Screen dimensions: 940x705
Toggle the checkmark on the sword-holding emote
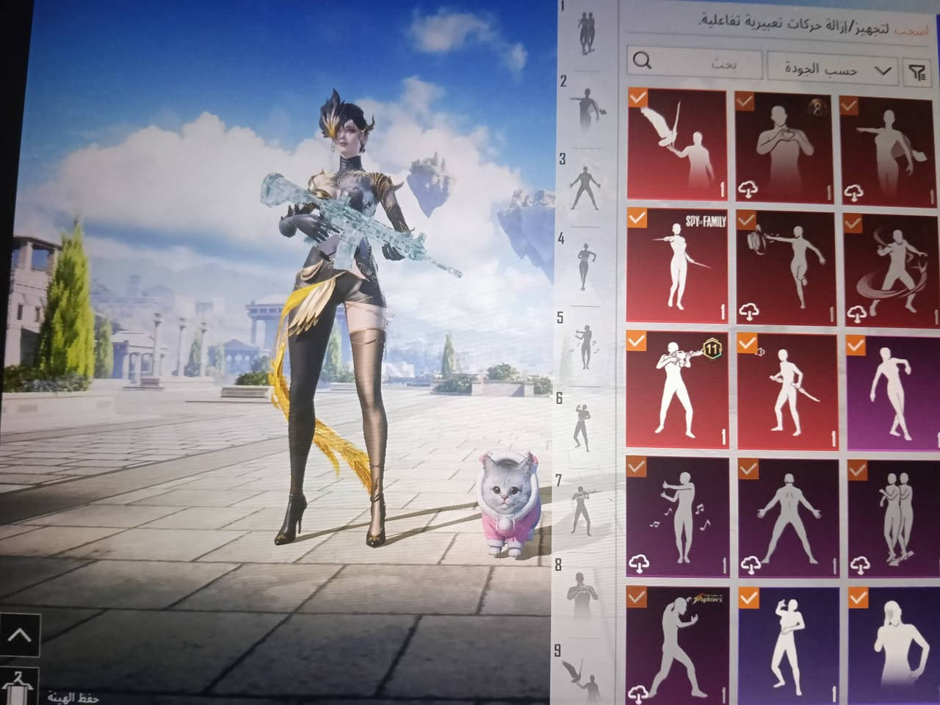pyautogui.click(x=747, y=342)
